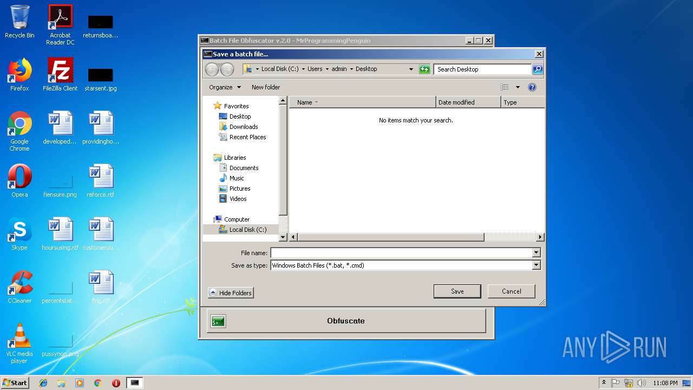
Task: Select the CCleaner desktop shortcut
Action: tap(19, 287)
